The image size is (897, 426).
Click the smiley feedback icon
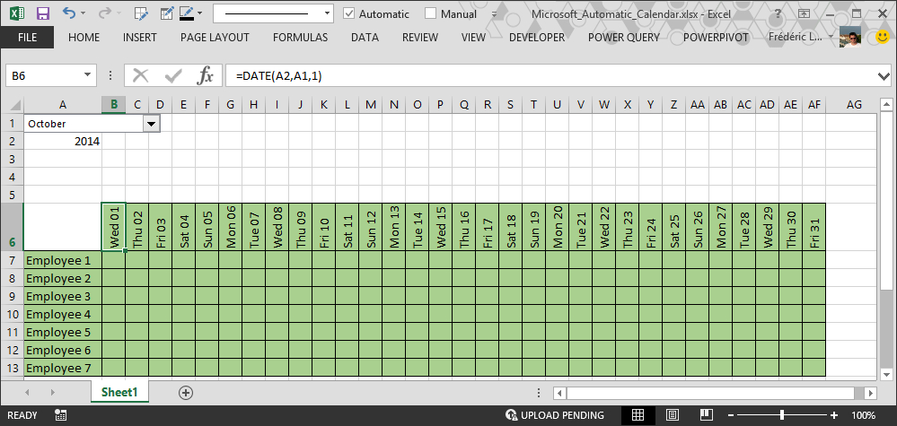point(883,38)
